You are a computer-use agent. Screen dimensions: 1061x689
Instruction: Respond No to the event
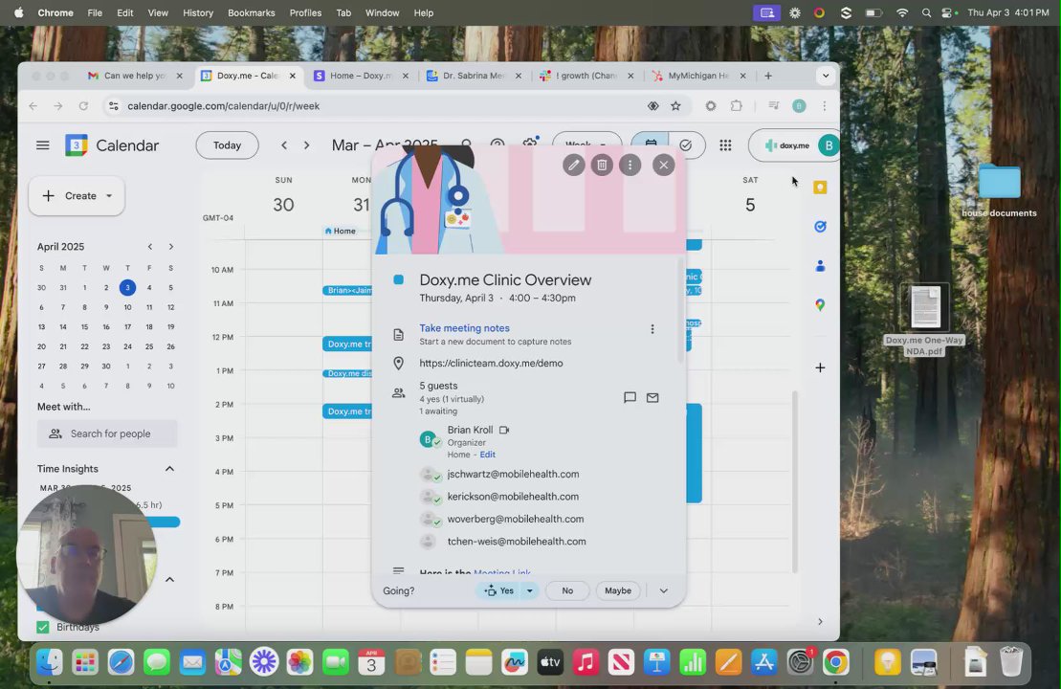coord(567,590)
